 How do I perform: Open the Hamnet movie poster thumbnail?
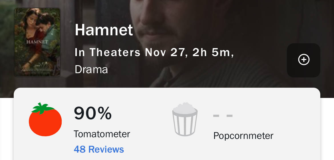(x=37, y=42)
